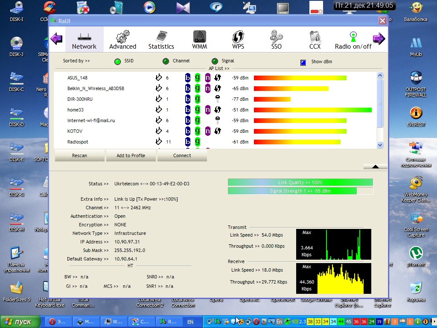The image size is (437, 328).
Task: Open the SSO icon
Action: click(277, 37)
